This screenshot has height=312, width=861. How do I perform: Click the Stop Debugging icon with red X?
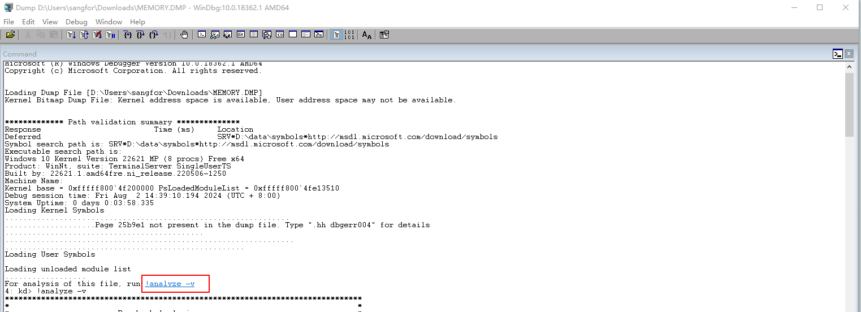pos(97,35)
